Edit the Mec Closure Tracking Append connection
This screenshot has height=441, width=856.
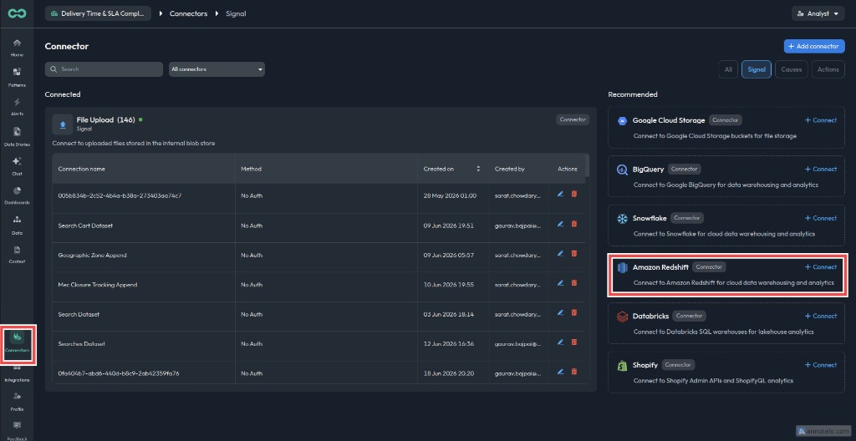tap(560, 282)
